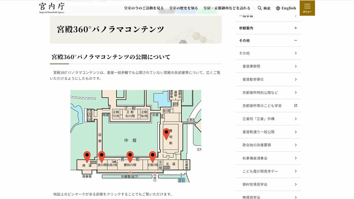354x199 pixels.
Task: Click the 松風の間 room on the map
Action: coord(112,165)
